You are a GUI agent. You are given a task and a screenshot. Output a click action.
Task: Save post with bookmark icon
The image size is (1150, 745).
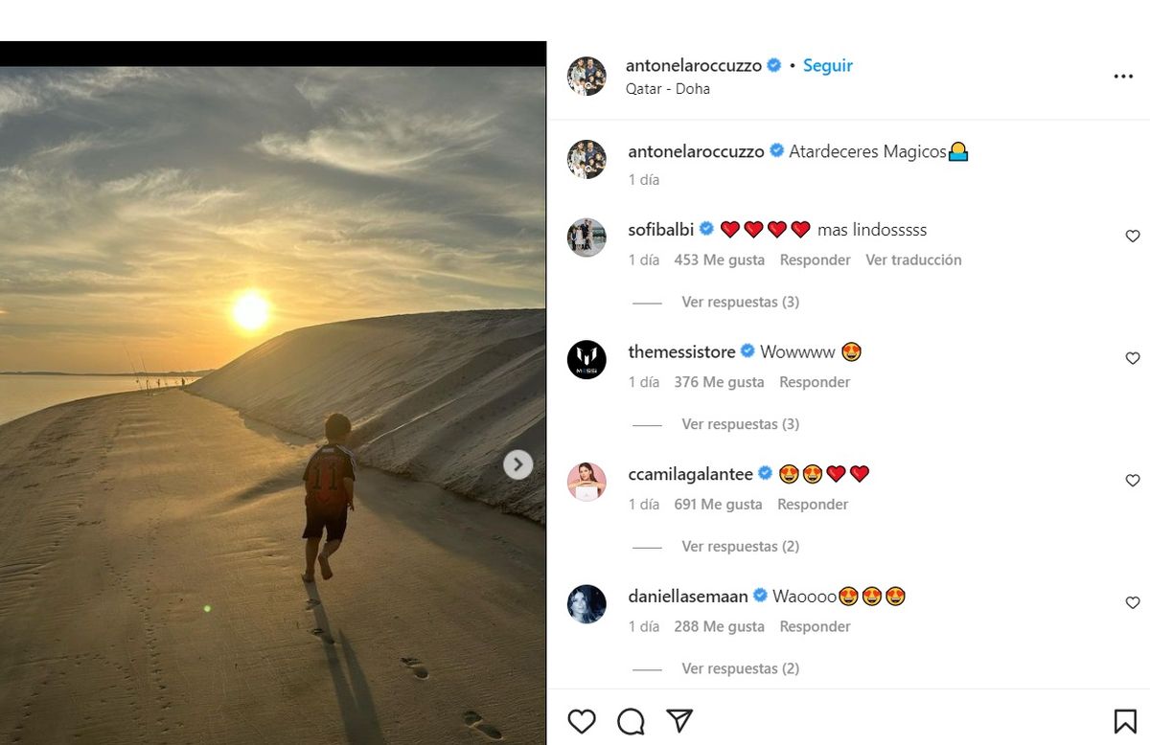[x=1124, y=721]
